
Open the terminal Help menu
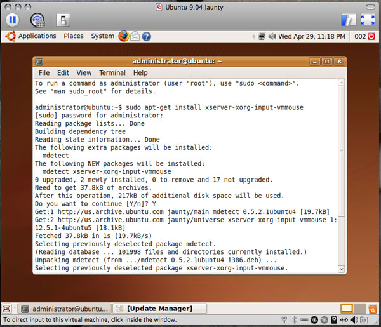pyautogui.click(x=140, y=73)
